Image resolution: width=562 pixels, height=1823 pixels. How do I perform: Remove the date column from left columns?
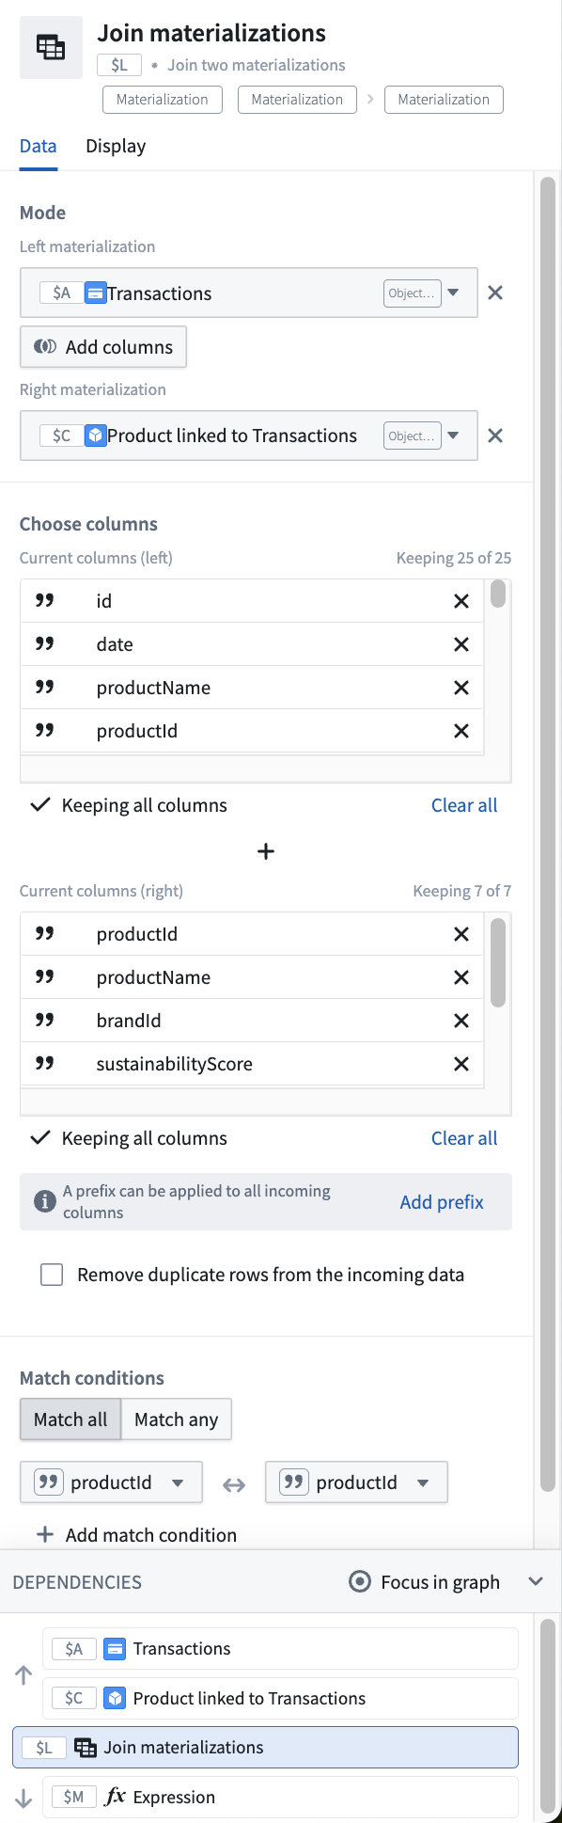[x=461, y=644]
